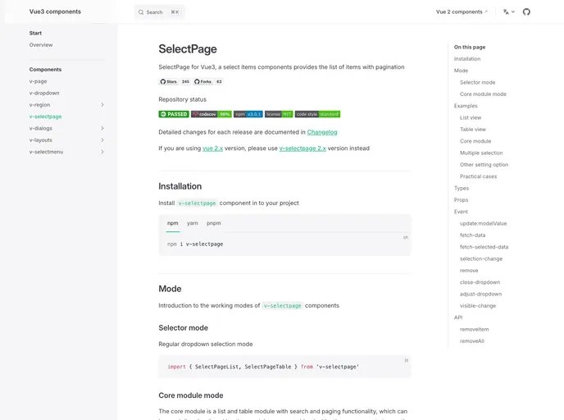Jump to selection-change in outline
The width and height of the screenshot is (564, 420).
[x=481, y=258]
